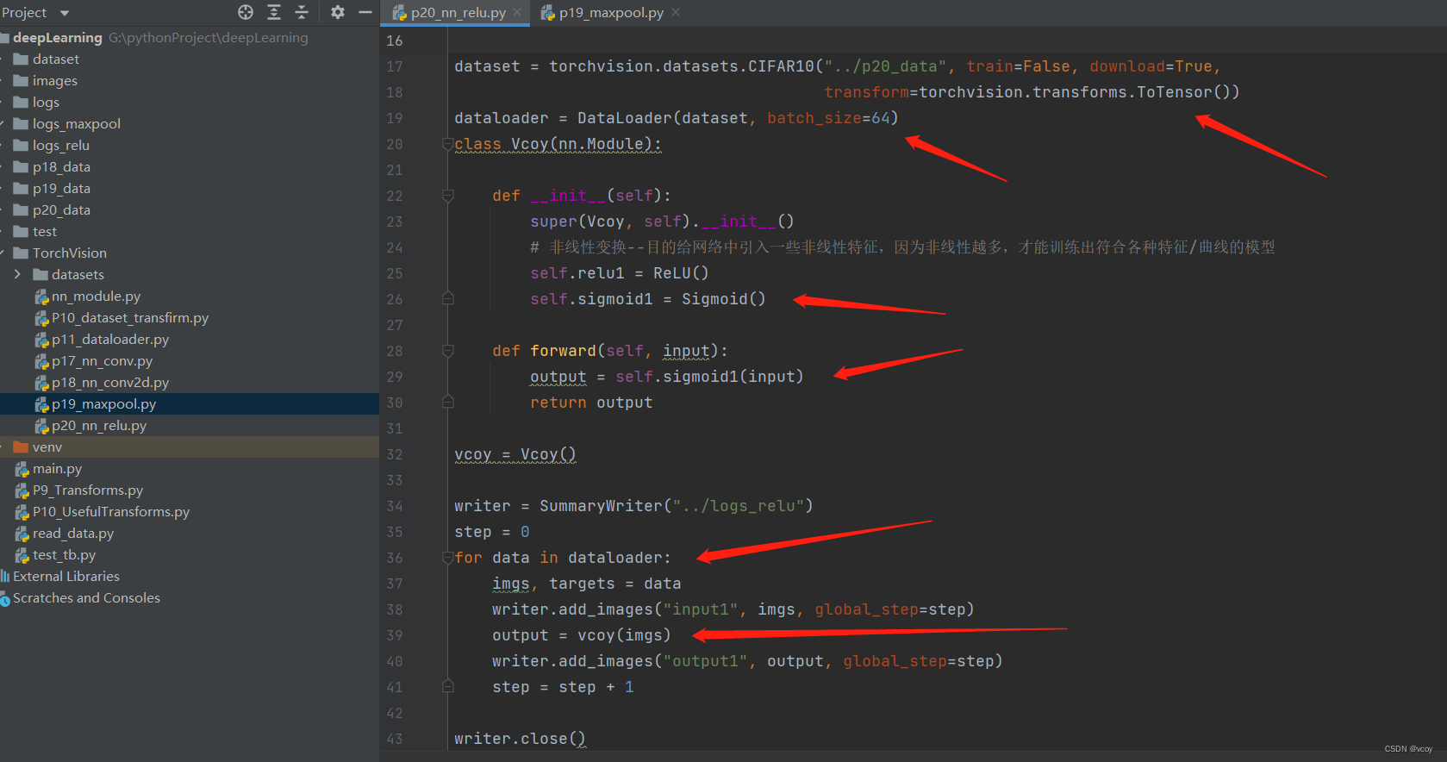This screenshot has width=1447, height=762.
Task: Open Project panel settings gear
Action: point(338,12)
